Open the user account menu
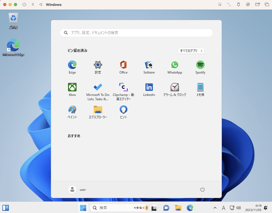Viewport: 272px width, 213px height. click(77, 190)
